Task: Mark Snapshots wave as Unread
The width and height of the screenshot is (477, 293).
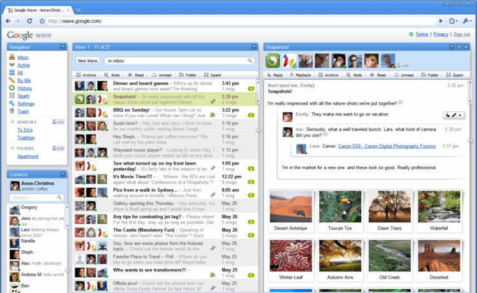Action: tap(404, 75)
